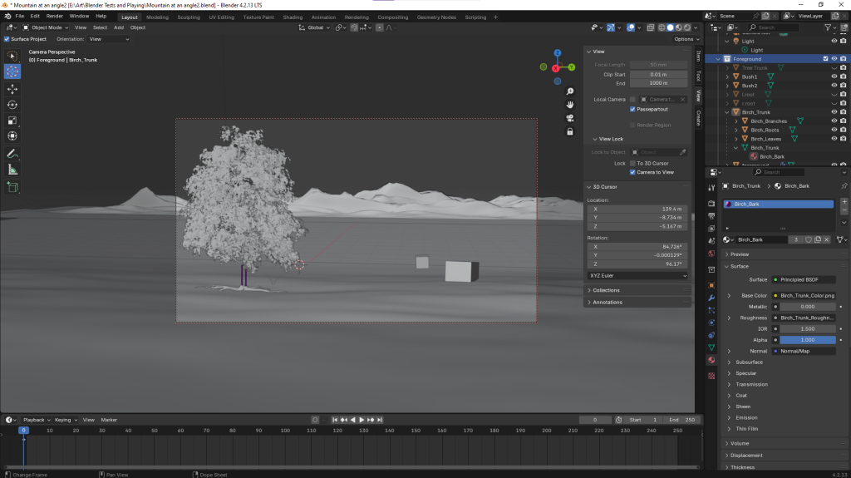Expand the Subsurface material section
This screenshot has width=851, height=478.
[x=749, y=362]
